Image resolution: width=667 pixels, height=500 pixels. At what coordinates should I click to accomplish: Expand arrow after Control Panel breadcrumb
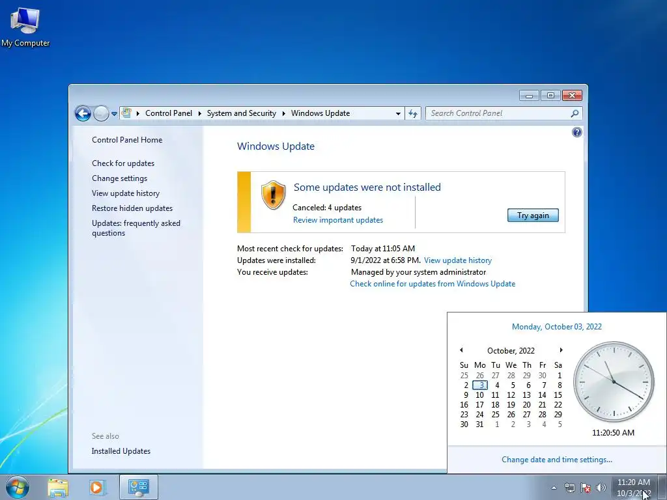coord(199,113)
